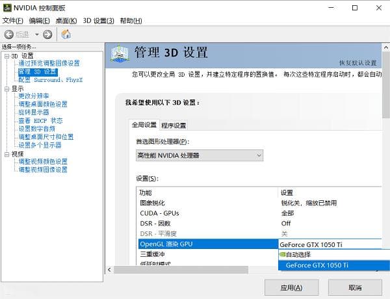Open the 首选图形处理器 dropdown
This screenshot has width=390, height=299.
click(200, 155)
